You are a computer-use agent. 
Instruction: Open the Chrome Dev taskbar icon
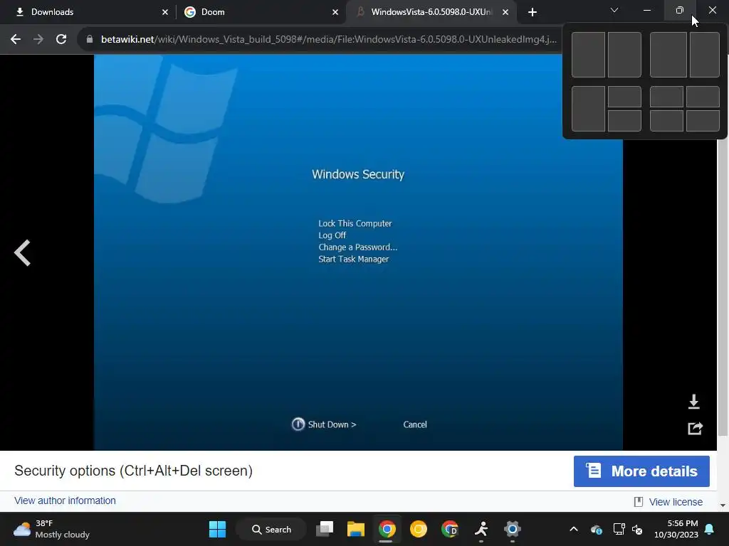tap(450, 529)
